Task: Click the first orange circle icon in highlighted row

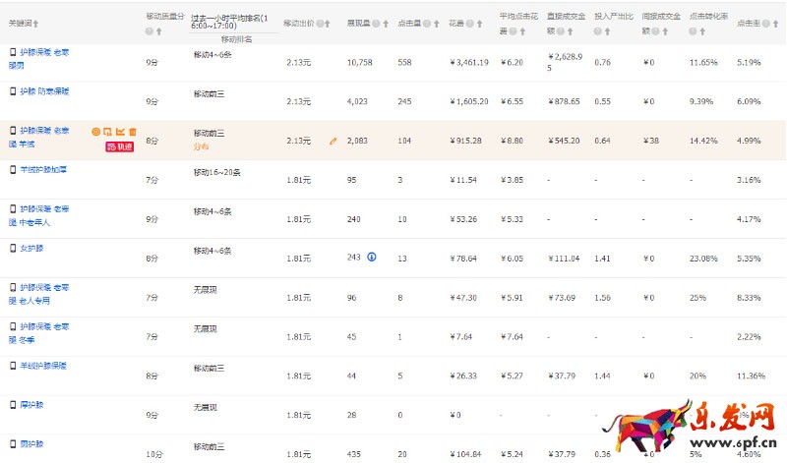Action: (x=96, y=132)
